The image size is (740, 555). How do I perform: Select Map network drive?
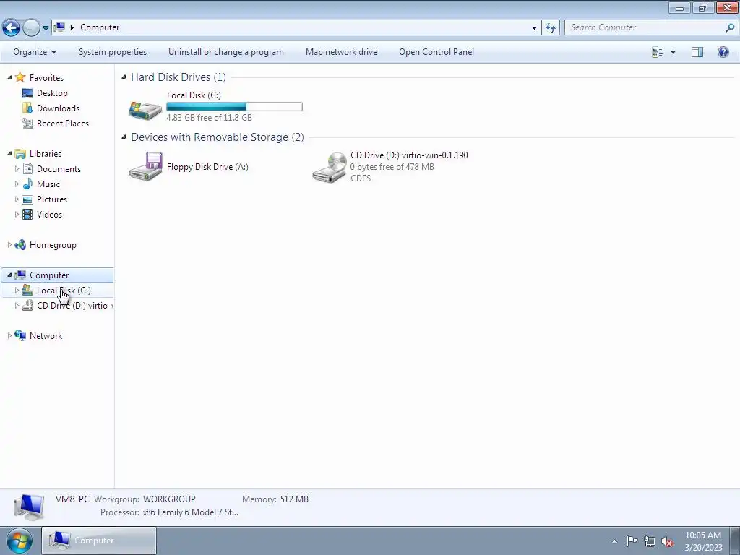341,52
